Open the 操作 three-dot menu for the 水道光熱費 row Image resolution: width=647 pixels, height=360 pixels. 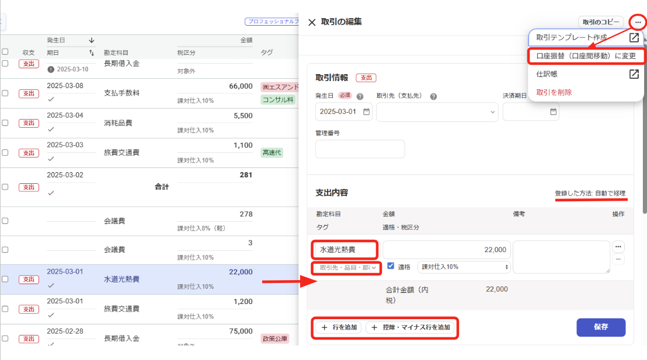click(618, 246)
